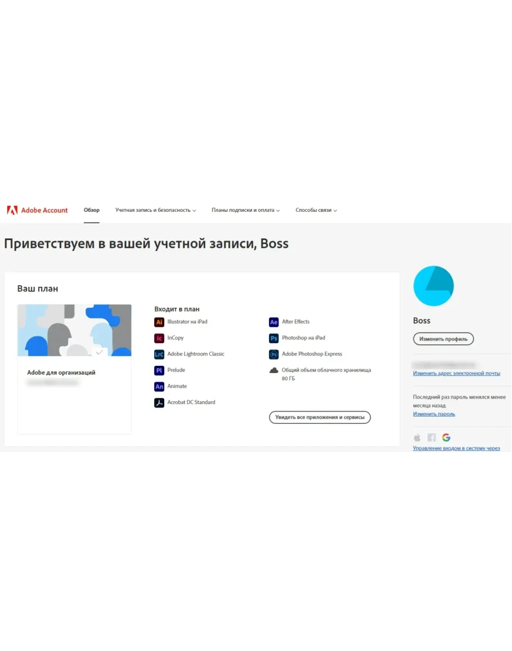
Task: Click the cloud storage icon
Action: click(274, 370)
